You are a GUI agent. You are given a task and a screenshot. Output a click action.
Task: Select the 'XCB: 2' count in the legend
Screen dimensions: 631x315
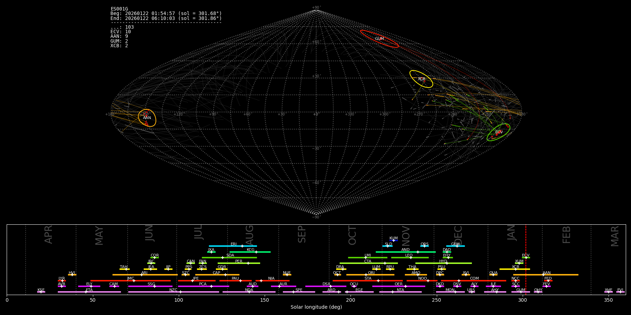(x=119, y=46)
